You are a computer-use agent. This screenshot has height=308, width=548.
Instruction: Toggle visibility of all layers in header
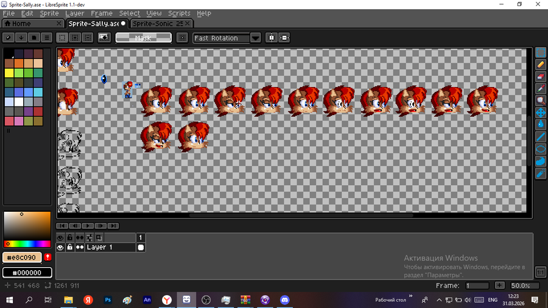coord(60,238)
